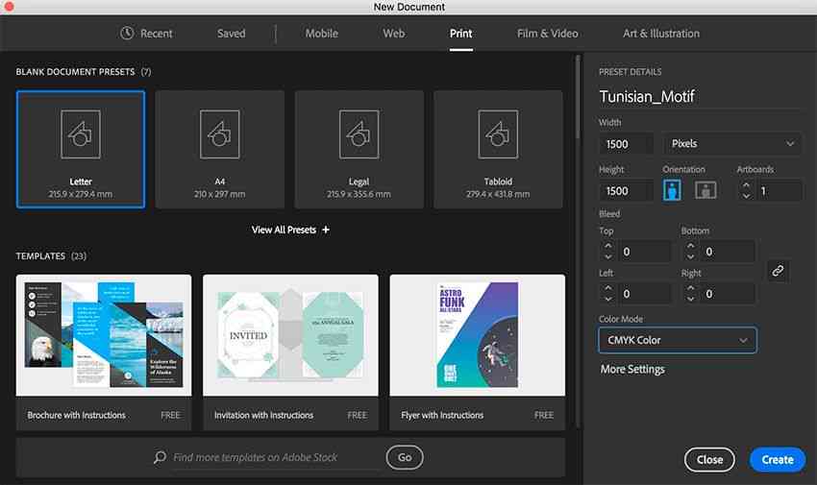Click the Templates (23) heading
This screenshot has height=485, width=817.
pyautogui.click(x=51, y=256)
